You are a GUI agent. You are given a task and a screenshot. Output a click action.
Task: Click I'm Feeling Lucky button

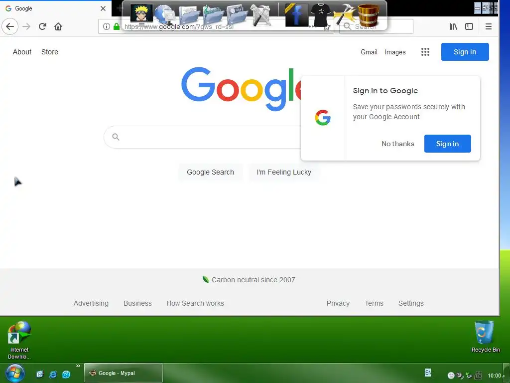coord(284,172)
